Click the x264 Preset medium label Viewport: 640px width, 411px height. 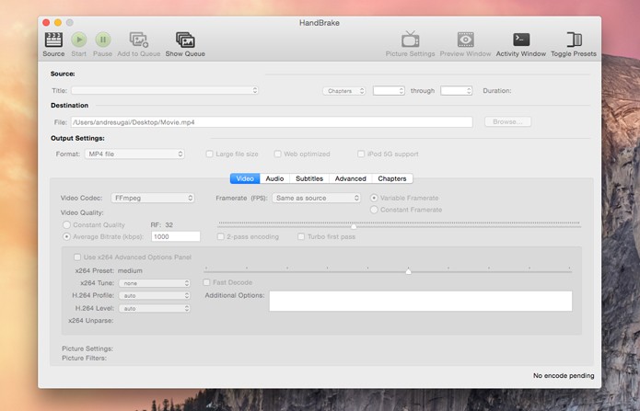tap(109, 270)
